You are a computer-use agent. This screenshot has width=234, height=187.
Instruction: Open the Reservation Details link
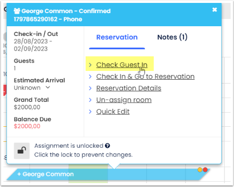click(x=128, y=88)
